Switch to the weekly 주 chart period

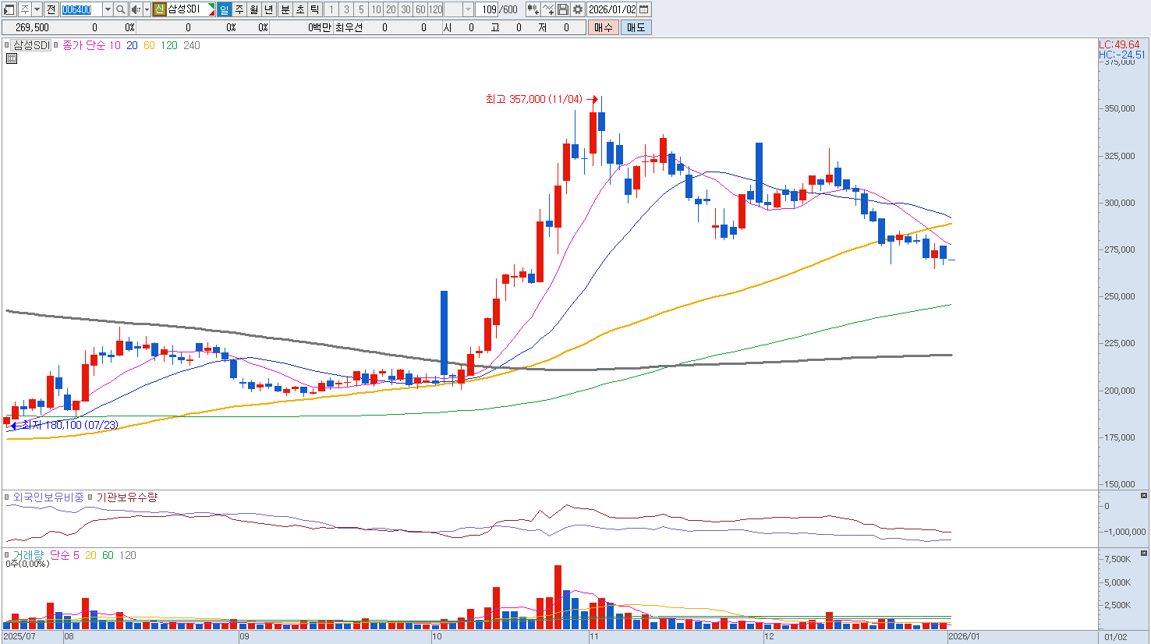(239, 9)
